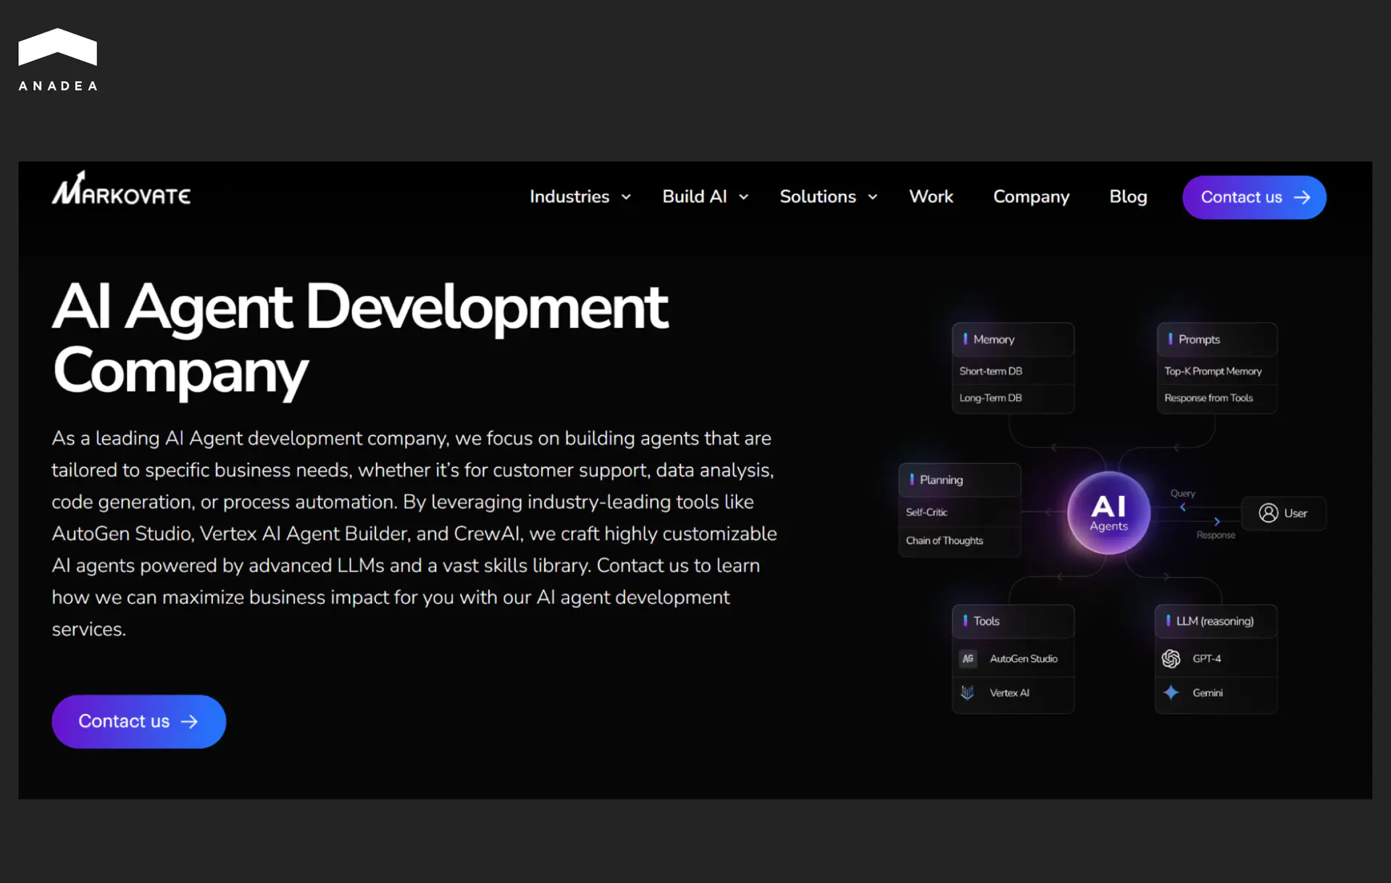Open the Company menu item
The height and width of the screenshot is (883, 1391).
[x=1031, y=196]
